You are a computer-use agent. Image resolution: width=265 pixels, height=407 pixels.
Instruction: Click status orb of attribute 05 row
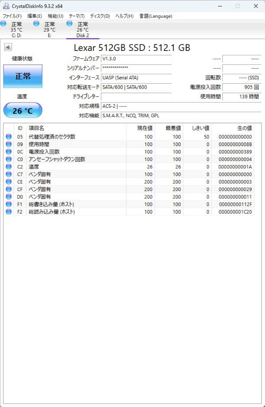tap(9, 136)
